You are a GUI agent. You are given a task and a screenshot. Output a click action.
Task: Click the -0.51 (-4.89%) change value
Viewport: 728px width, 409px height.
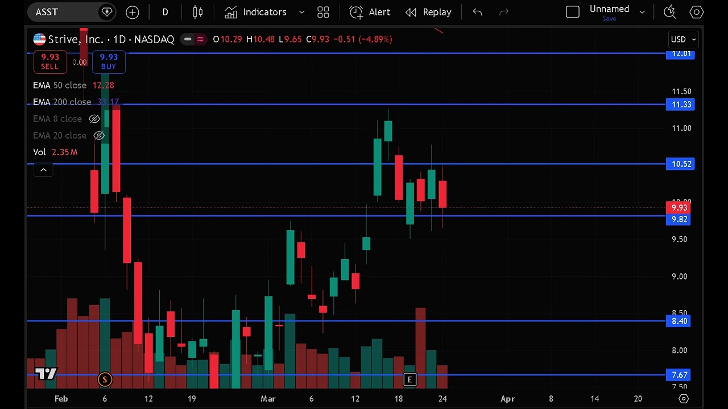tap(362, 39)
